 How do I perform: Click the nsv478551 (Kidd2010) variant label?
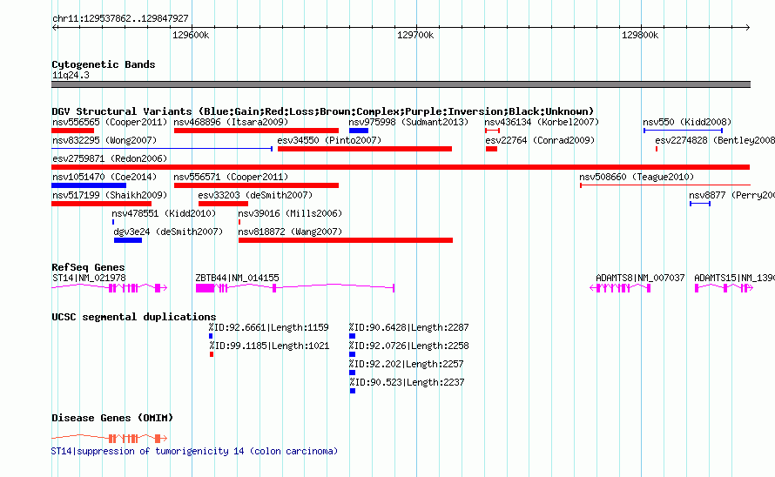(x=164, y=213)
